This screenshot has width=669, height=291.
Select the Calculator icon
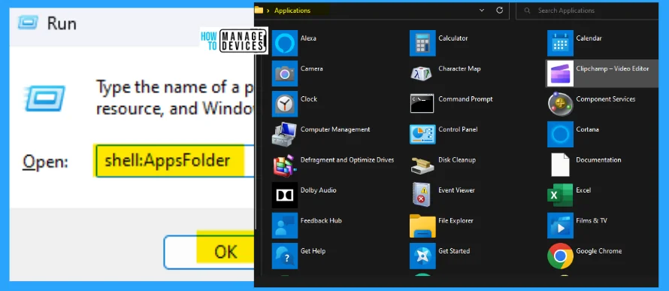(422, 43)
